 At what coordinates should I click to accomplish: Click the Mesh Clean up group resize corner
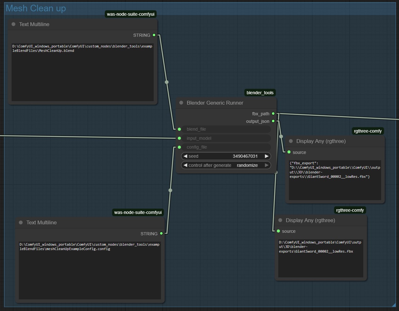tap(394, 305)
